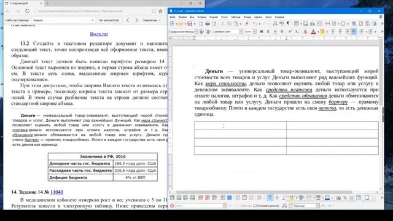
Task: Open Таблица menu in Writer
Action: (x=236, y=17)
